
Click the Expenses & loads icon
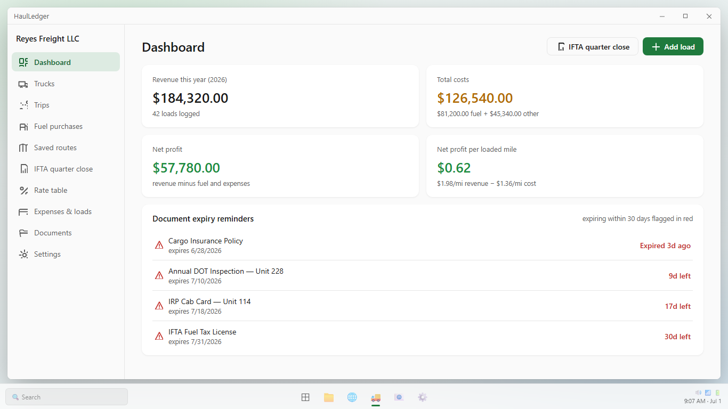23,211
